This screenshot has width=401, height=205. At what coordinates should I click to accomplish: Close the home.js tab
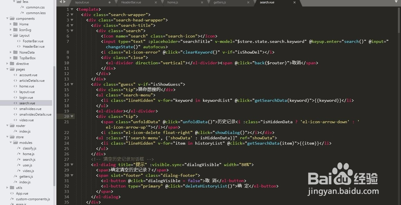202,2
